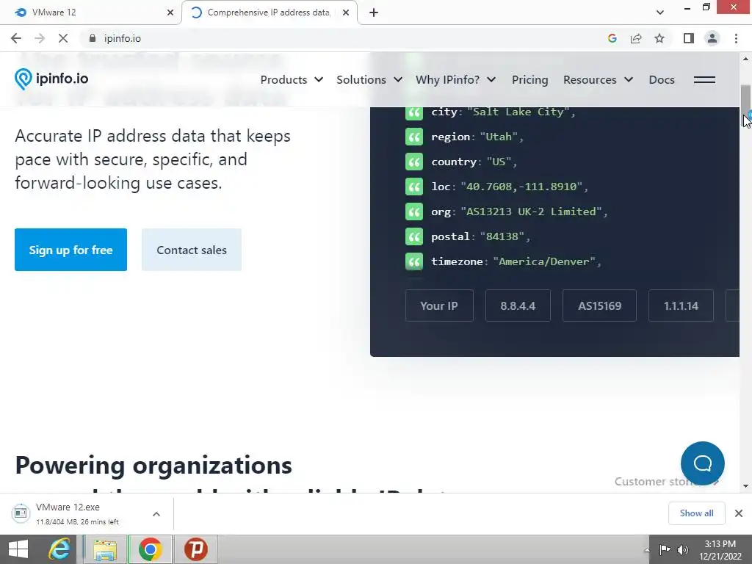Image resolution: width=752 pixels, height=564 pixels.
Task: Bookmark this page with the star icon
Action: (x=659, y=38)
